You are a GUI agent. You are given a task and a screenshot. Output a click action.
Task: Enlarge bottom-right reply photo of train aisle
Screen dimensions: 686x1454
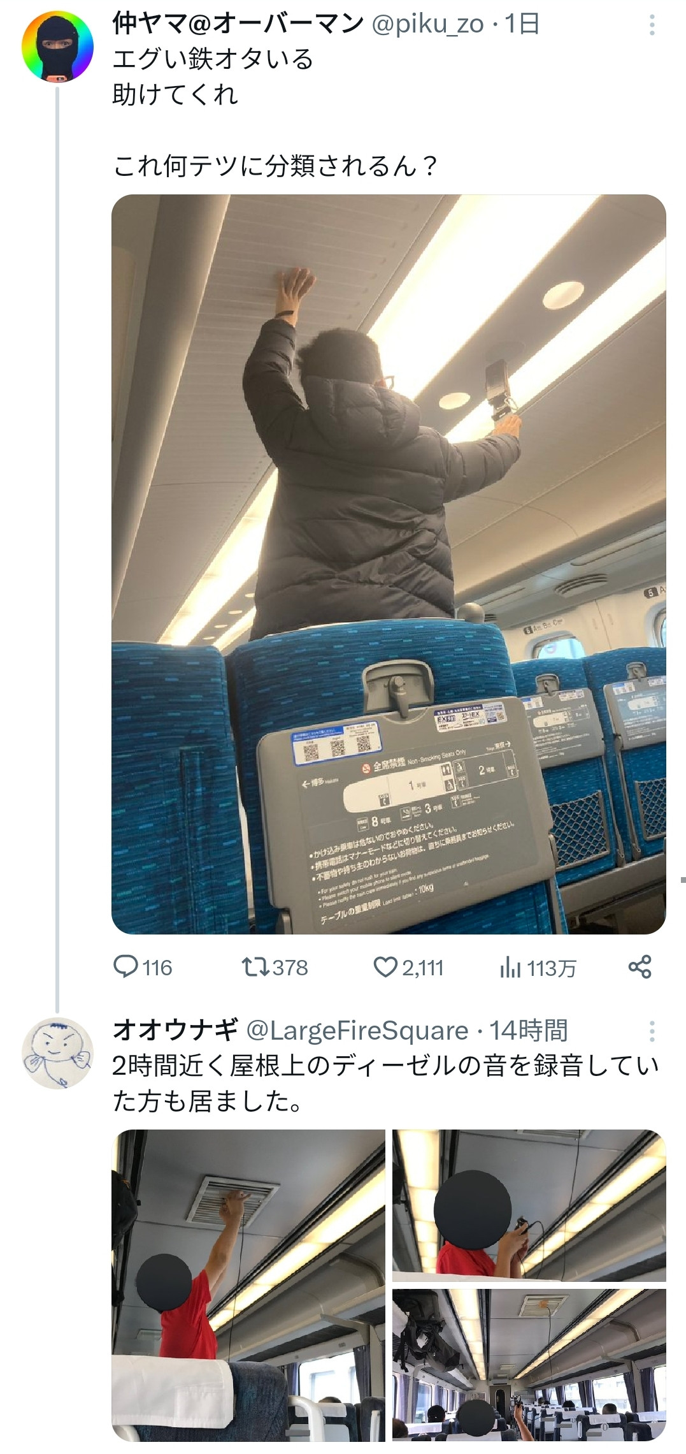(x=529, y=1365)
